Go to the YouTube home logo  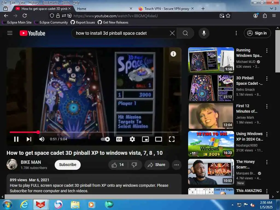[32, 33]
